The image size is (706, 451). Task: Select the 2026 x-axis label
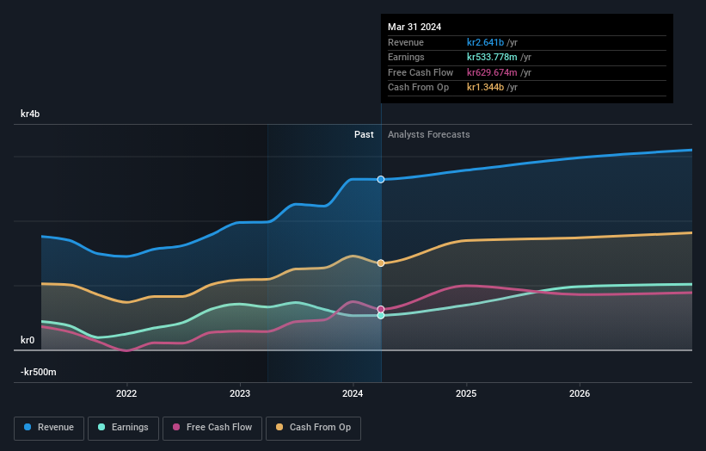click(x=580, y=393)
